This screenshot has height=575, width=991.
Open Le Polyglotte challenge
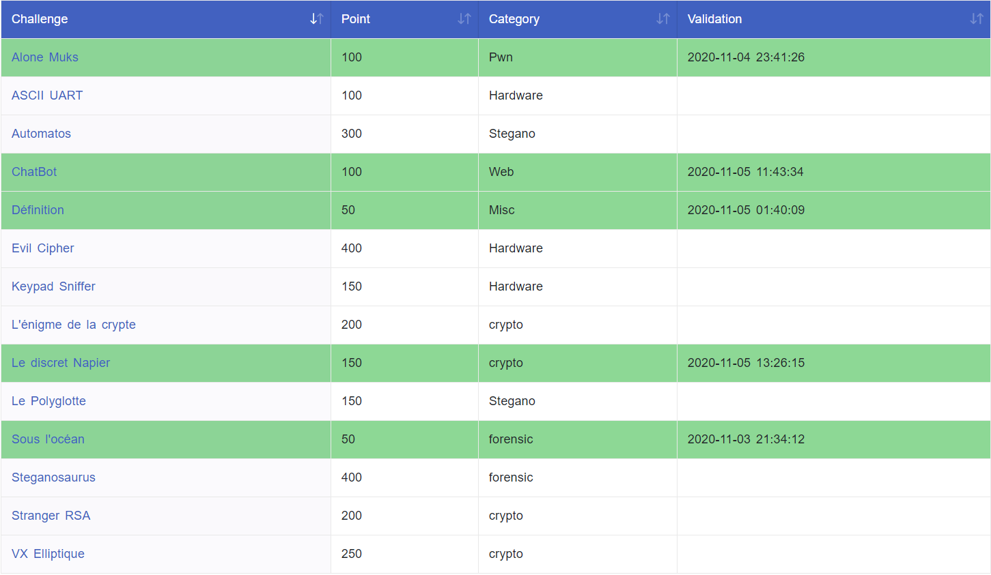pos(48,401)
